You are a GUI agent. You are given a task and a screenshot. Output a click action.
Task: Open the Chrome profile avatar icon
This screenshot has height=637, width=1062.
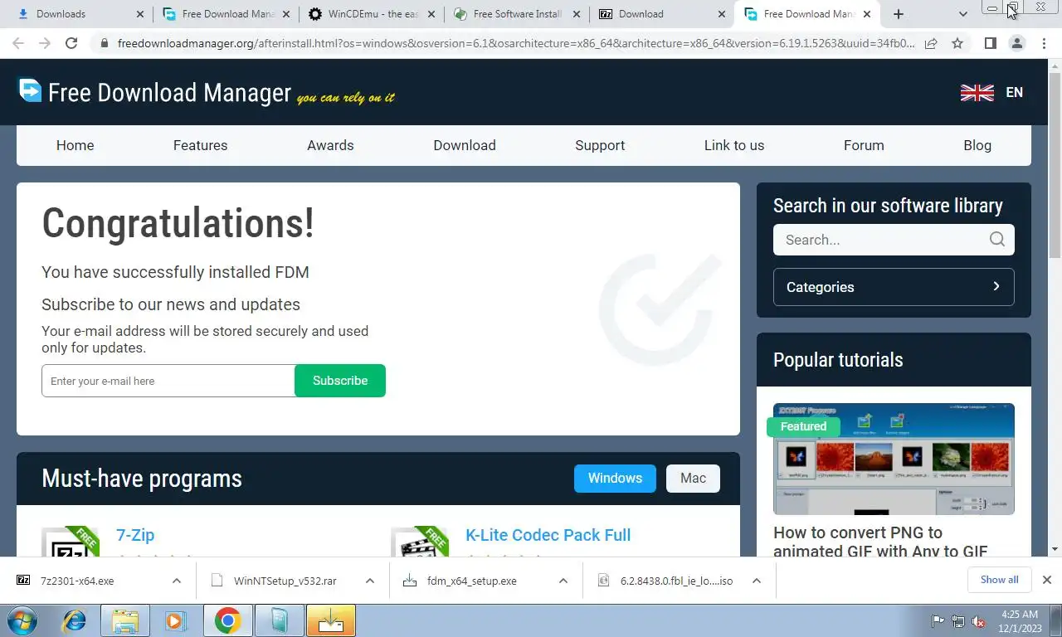[x=1017, y=43]
